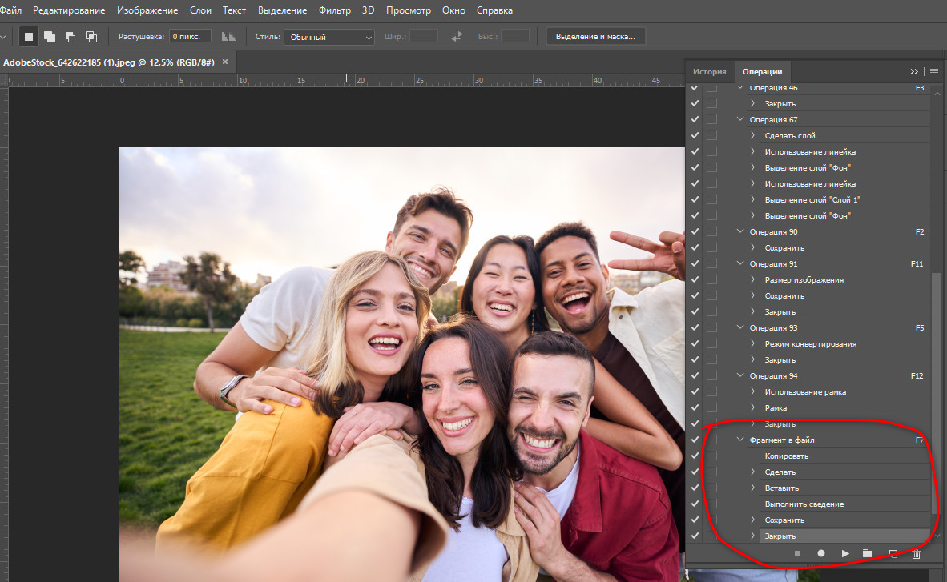Choose the Add to selection mode icon
Image resolution: width=947 pixels, height=582 pixels.
coord(50,37)
